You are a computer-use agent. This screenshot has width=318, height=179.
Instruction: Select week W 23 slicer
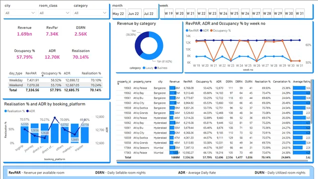(213, 13)
